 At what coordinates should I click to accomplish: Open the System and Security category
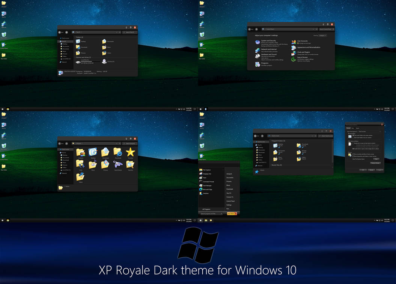pos(268,40)
